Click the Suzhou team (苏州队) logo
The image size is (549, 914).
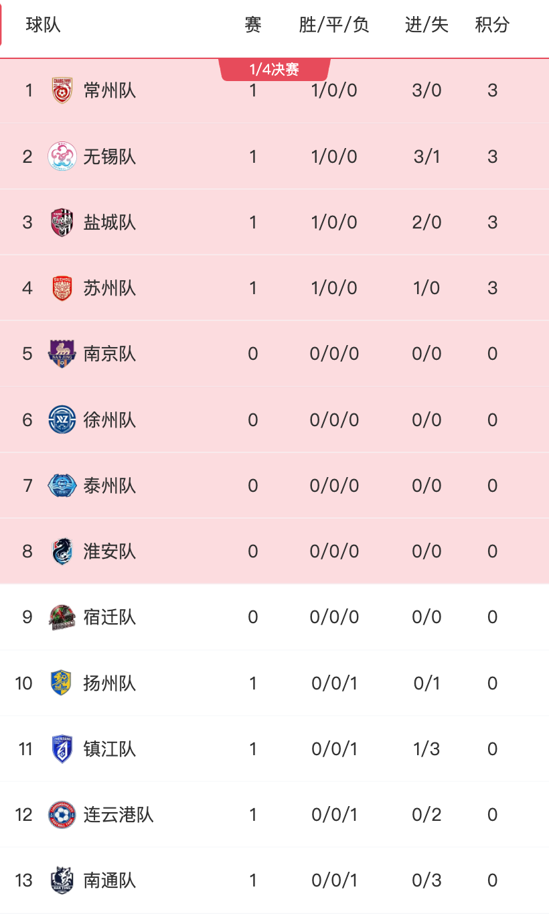point(62,287)
